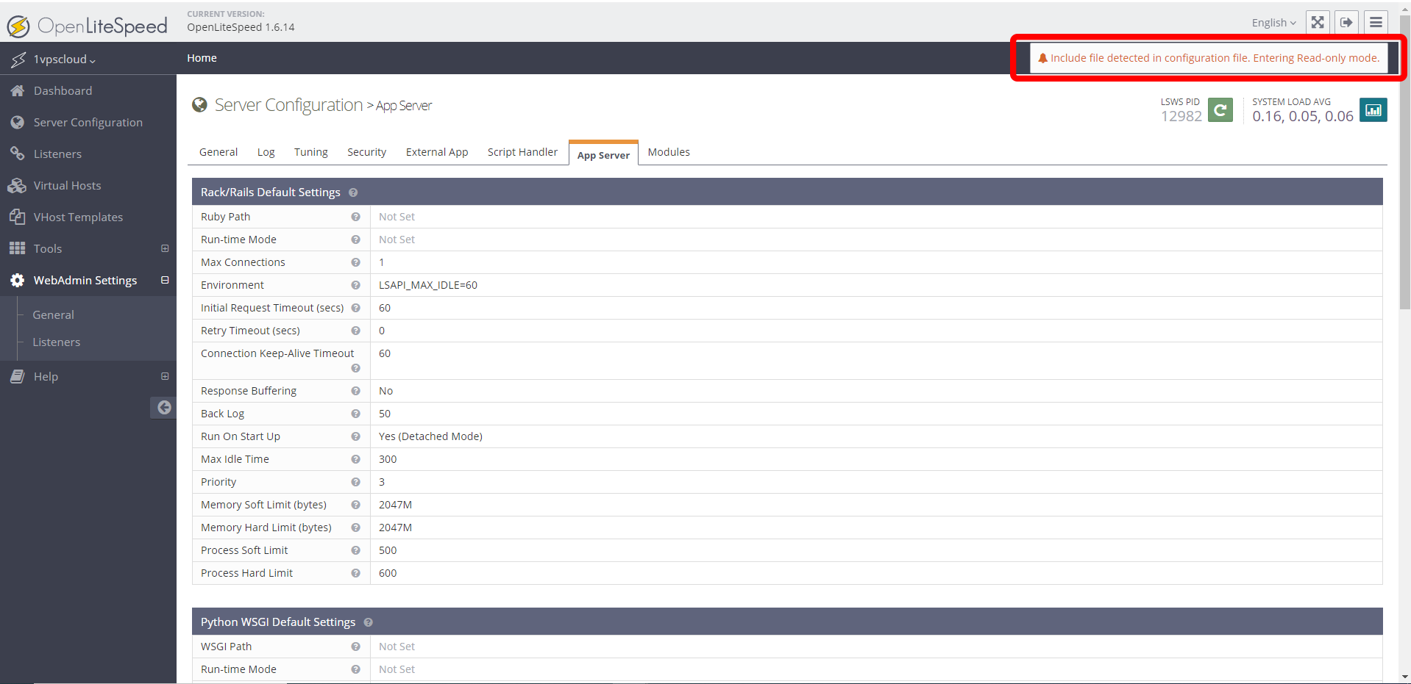The image size is (1411, 684).
Task: Open the 1vpscloud server dropdown
Action: (64, 59)
